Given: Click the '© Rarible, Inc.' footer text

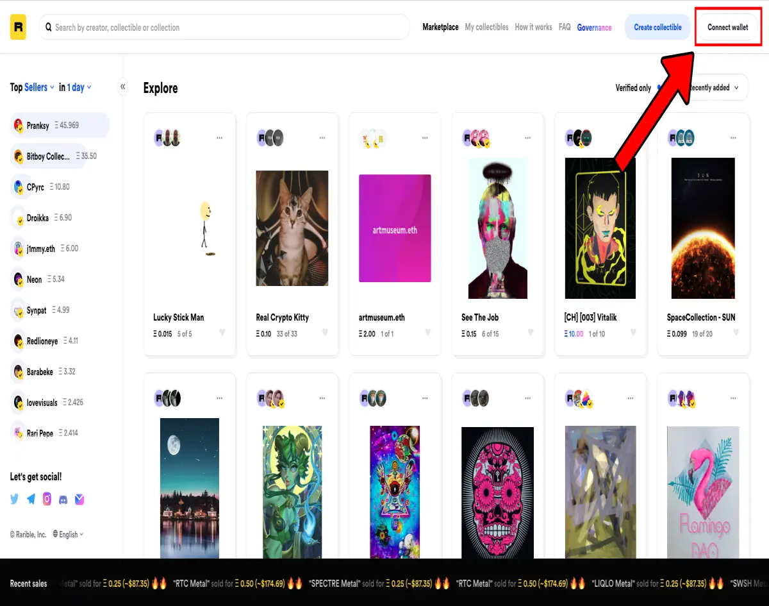Looking at the screenshot, I should (x=28, y=534).
